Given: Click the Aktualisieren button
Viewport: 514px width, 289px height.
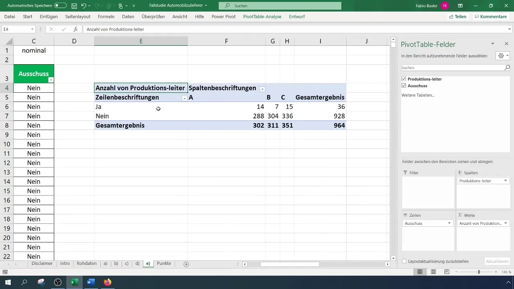Looking at the screenshot, I should tap(497, 261).
